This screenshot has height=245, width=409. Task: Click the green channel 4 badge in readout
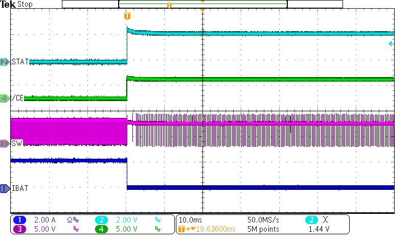pos(101,229)
